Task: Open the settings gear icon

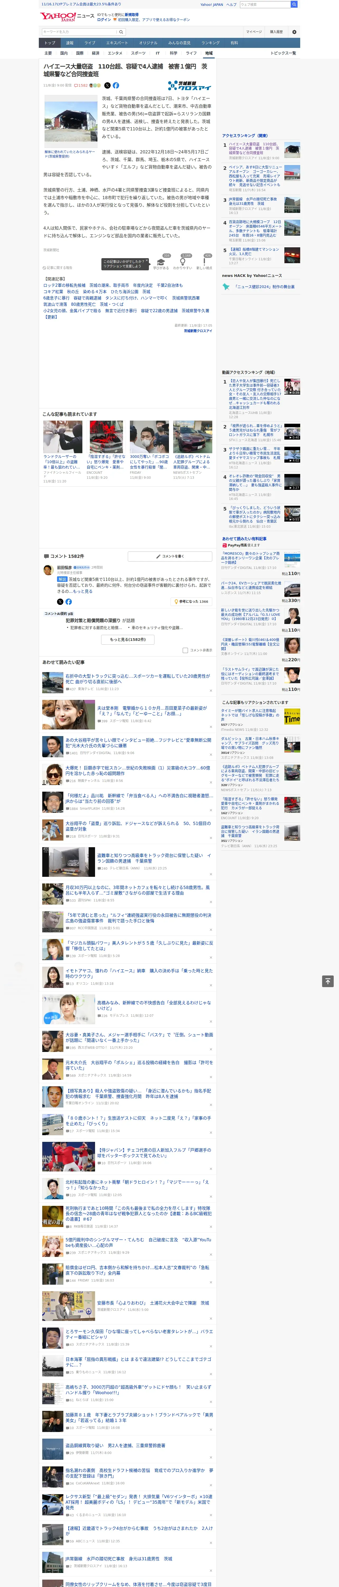Action: click(294, 31)
